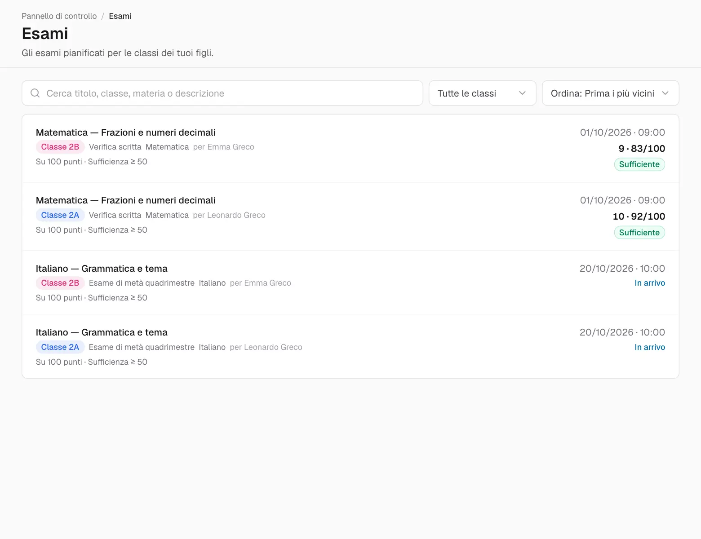Image resolution: width=701 pixels, height=539 pixels.
Task: Open the Tutte le classi class filter
Action: tap(482, 93)
